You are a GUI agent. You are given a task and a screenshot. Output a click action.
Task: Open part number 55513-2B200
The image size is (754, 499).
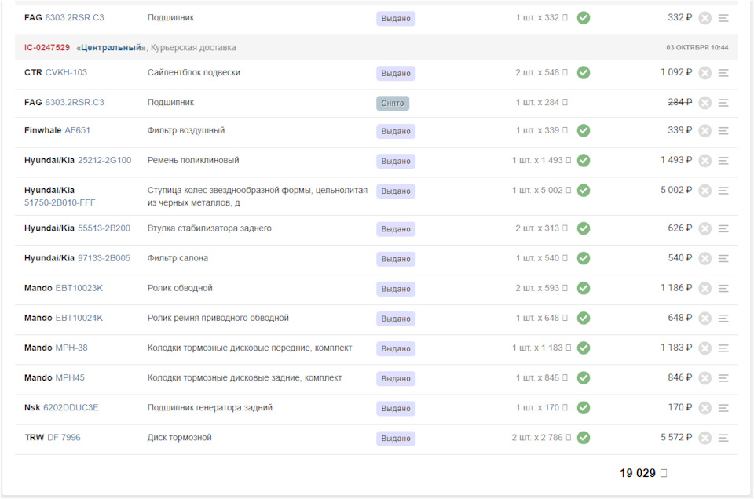point(104,228)
